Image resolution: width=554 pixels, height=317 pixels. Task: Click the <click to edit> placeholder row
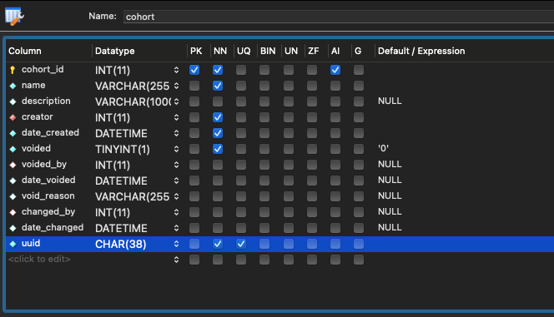39,260
